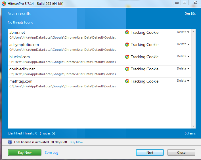Click the scrollbar up arrow in results list
This screenshot has height=160, width=201.
point(193,31)
